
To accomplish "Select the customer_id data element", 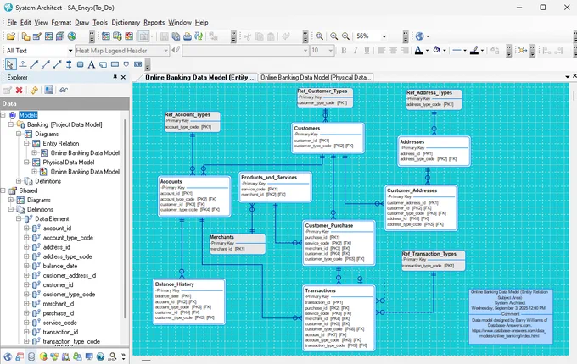I will pos(58,284).
